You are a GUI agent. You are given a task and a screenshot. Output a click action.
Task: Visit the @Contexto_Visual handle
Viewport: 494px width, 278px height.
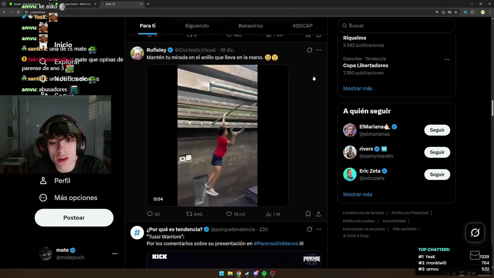click(195, 50)
